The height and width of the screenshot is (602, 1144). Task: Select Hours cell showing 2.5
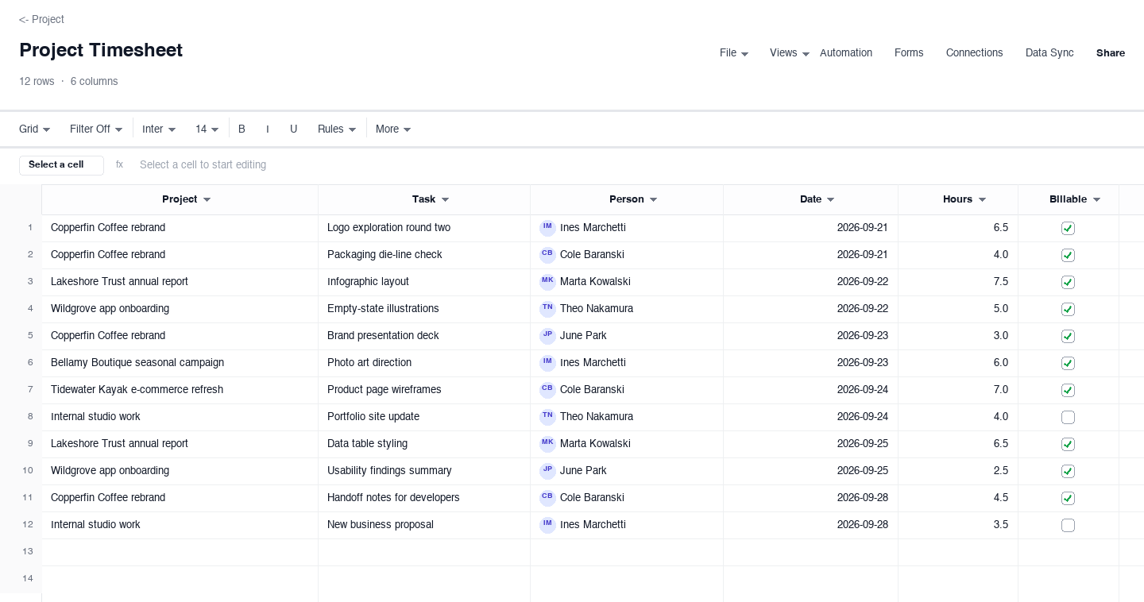click(958, 471)
